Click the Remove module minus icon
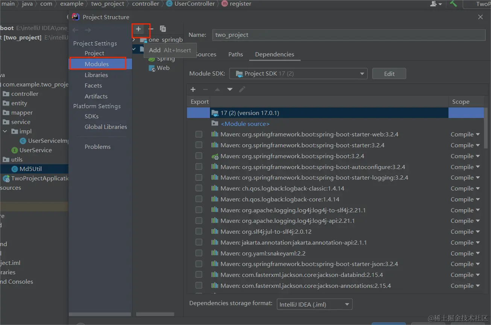Screen dimensions: 491x325 click(151, 29)
